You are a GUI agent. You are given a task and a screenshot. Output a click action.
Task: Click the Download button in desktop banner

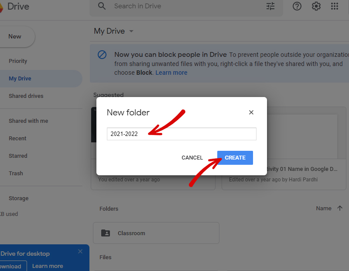coord(13,266)
